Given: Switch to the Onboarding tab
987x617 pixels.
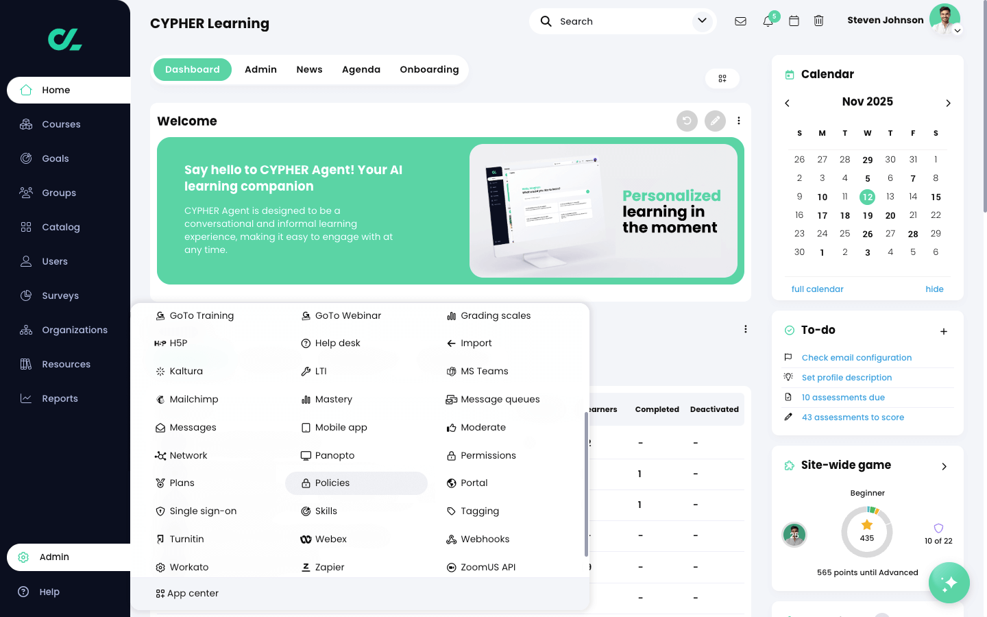Looking at the screenshot, I should point(429,69).
